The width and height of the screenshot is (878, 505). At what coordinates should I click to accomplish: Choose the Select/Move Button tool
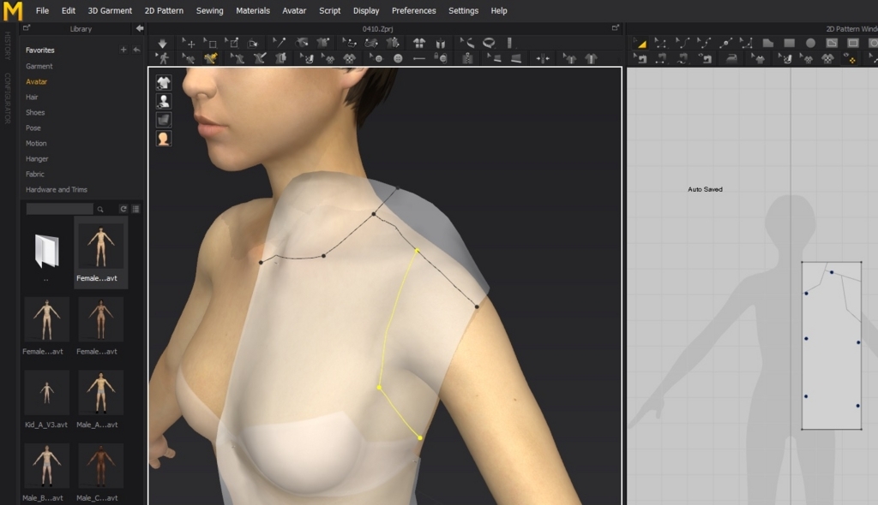376,58
